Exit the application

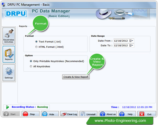click(146, 114)
